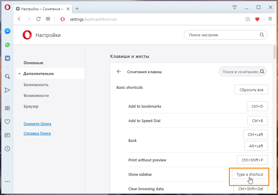Edit the Alt+Left Back shortcut
Viewport: 278px width, 195px height.
coord(256,146)
